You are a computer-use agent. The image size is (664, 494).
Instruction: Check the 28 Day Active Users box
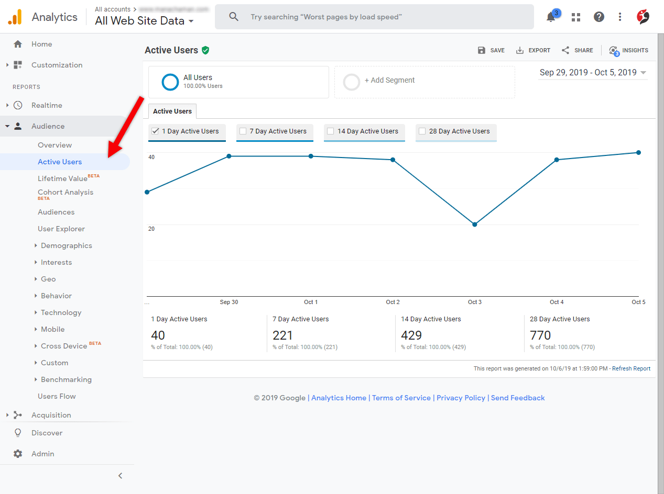coord(423,131)
